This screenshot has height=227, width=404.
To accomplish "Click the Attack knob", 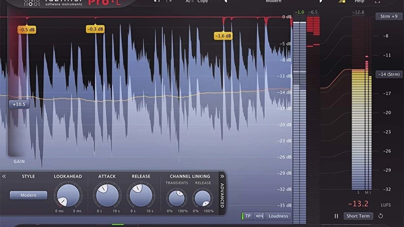I will tap(107, 195).
